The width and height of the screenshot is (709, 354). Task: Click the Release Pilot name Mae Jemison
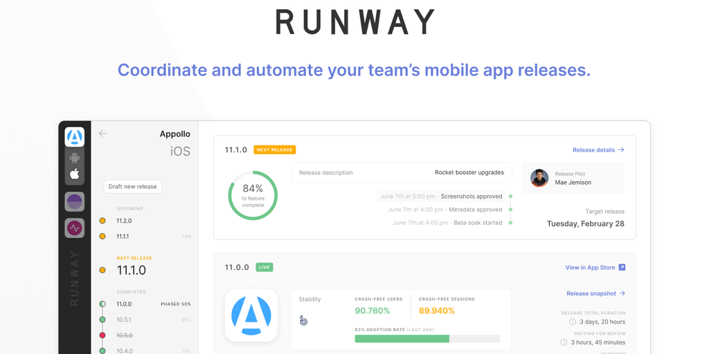[x=573, y=183]
